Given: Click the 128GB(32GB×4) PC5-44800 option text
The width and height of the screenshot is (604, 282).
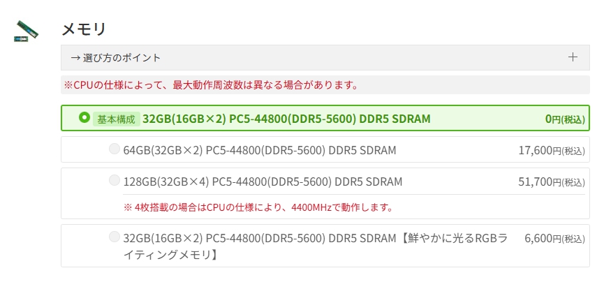Looking at the screenshot, I should 263,181.
